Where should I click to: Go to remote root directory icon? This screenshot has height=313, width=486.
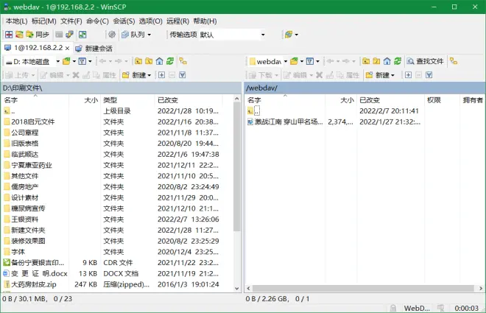[376, 61]
